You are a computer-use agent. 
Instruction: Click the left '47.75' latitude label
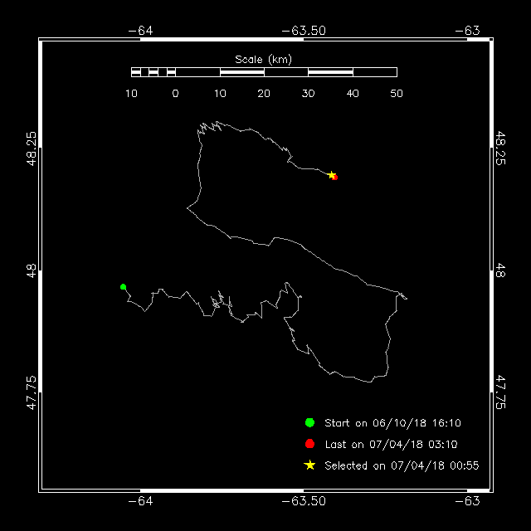pyautogui.click(x=31, y=392)
